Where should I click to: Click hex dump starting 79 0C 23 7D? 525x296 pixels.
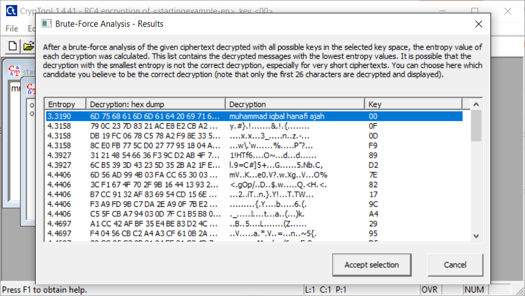pyautogui.click(x=154, y=126)
